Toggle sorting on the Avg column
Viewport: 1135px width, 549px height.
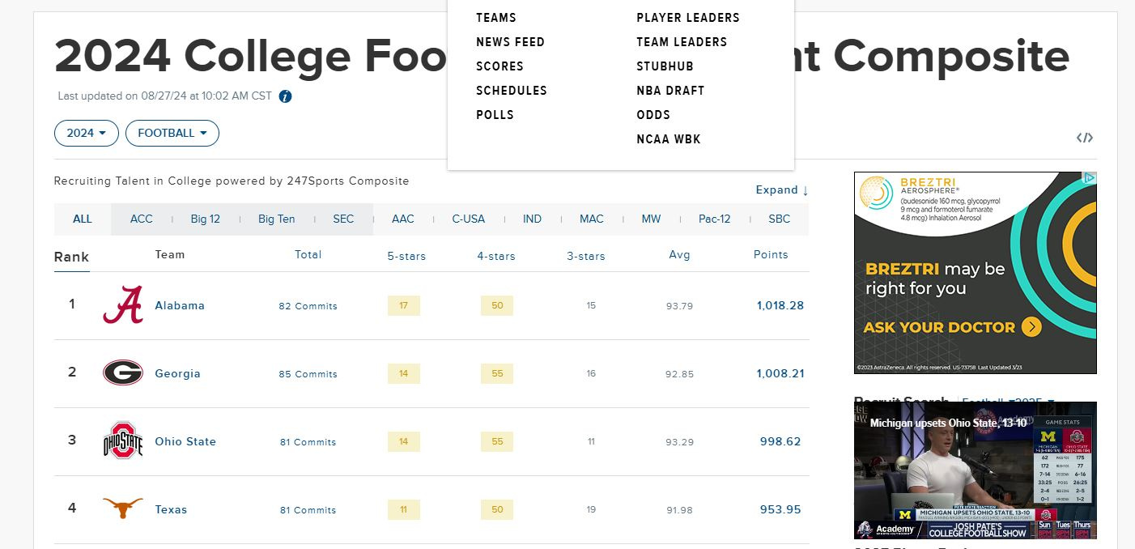pyautogui.click(x=679, y=254)
